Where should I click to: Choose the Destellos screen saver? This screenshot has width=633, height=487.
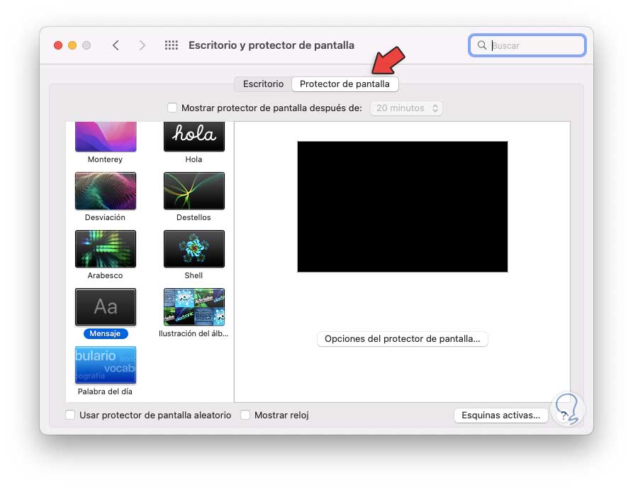(x=194, y=190)
